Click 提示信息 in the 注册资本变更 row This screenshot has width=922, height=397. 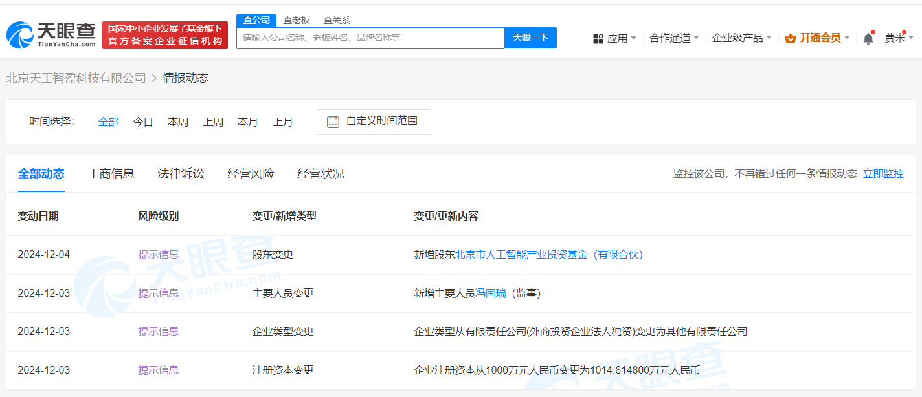click(x=159, y=370)
